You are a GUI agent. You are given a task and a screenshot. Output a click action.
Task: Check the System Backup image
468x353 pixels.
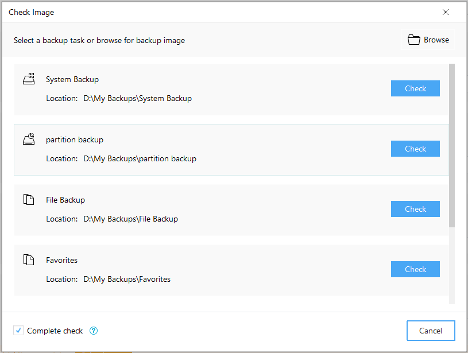pos(415,88)
